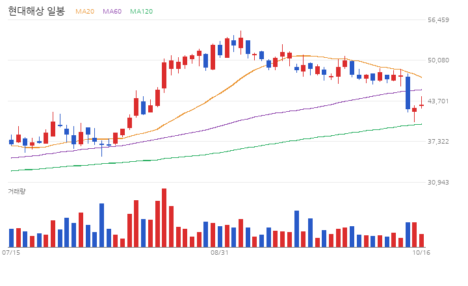
Task: Click the last red volume bar at 10/16
Action: click(421, 240)
